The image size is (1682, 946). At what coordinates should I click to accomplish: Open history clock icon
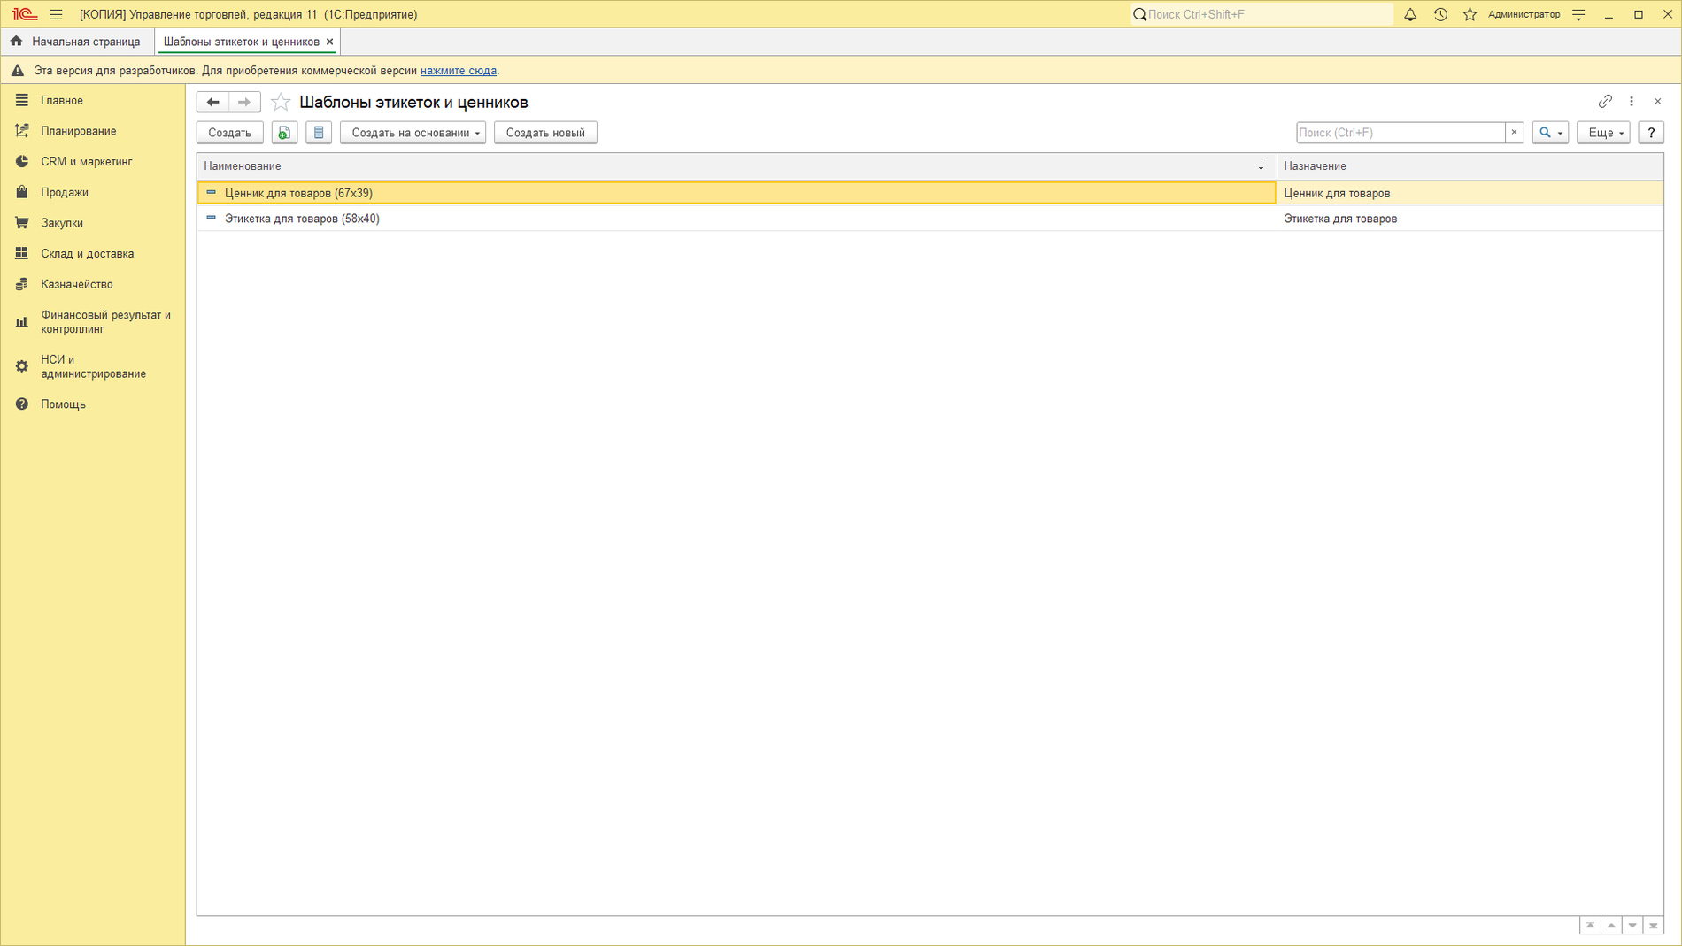tap(1440, 14)
